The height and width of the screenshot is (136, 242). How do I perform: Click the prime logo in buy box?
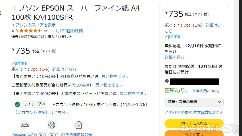pyautogui.click(x=172, y=36)
